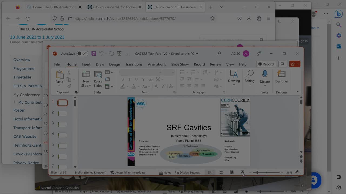Open the File menu
The height and width of the screenshot is (194, 346).
point(57,64)
